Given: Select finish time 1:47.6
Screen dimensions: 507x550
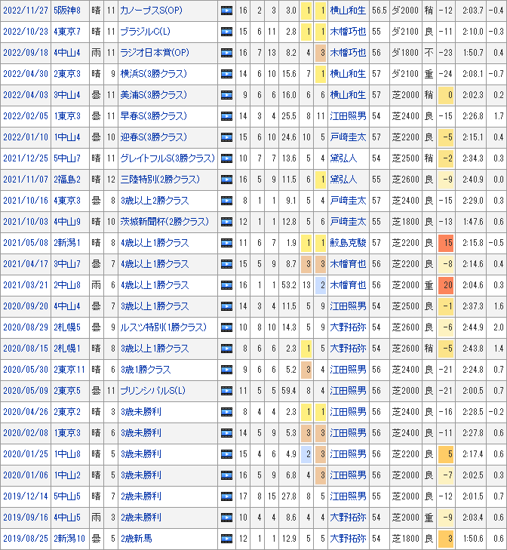Looking at the screenshot, I should (x=473, y=222).
